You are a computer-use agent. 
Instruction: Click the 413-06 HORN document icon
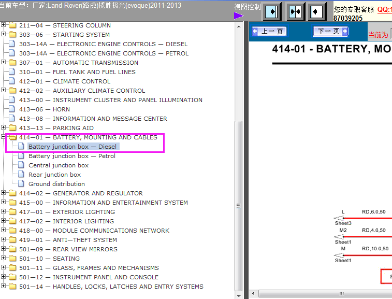12,109
